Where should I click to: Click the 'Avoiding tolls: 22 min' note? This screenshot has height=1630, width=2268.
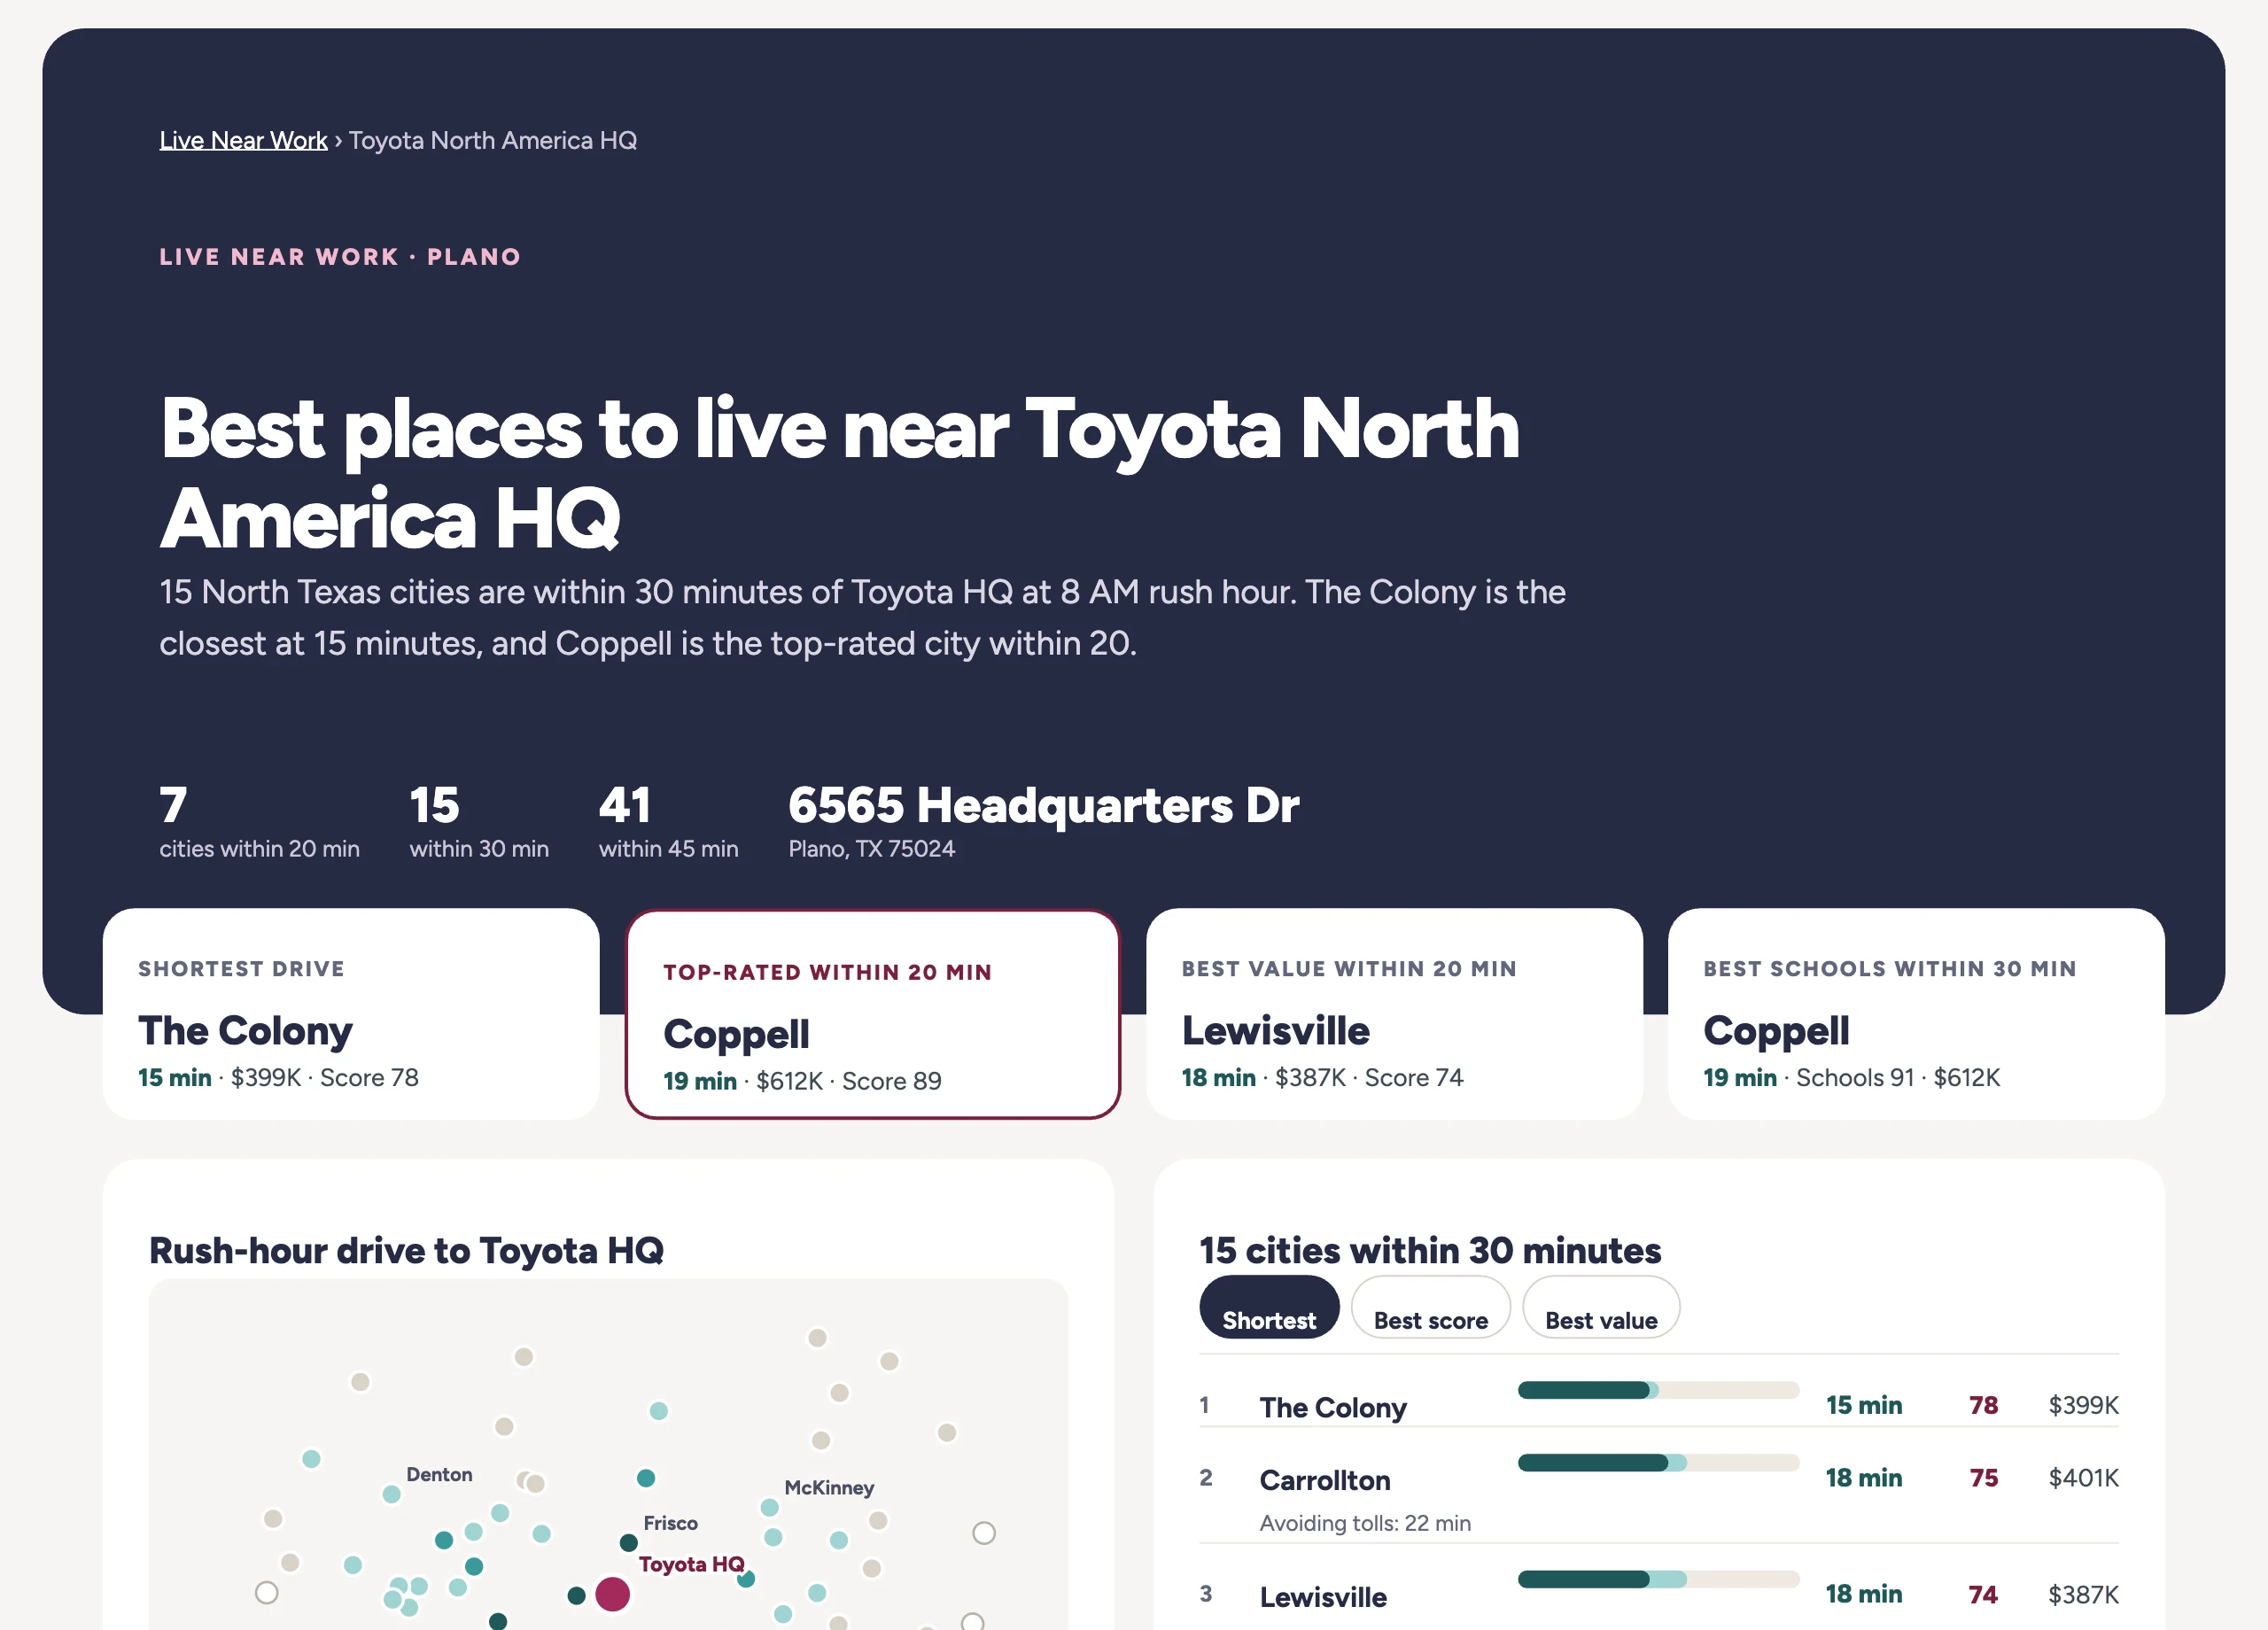point(1365,1523)
